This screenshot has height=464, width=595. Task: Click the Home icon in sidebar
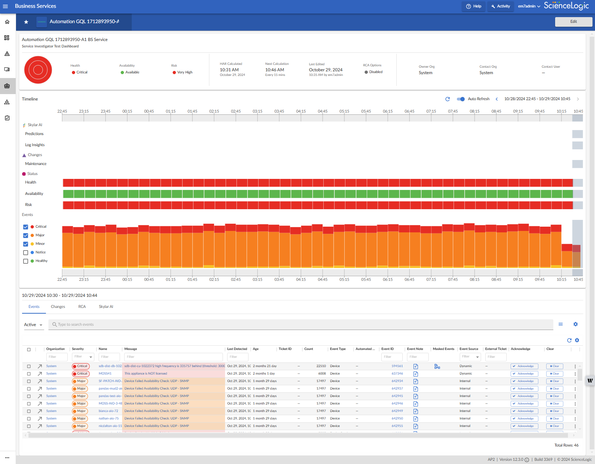[x=7, y=22]
